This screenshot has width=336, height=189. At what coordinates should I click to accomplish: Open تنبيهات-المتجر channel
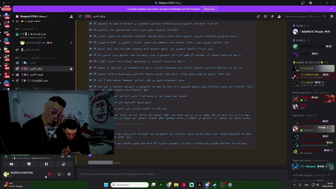coord(44,75)
